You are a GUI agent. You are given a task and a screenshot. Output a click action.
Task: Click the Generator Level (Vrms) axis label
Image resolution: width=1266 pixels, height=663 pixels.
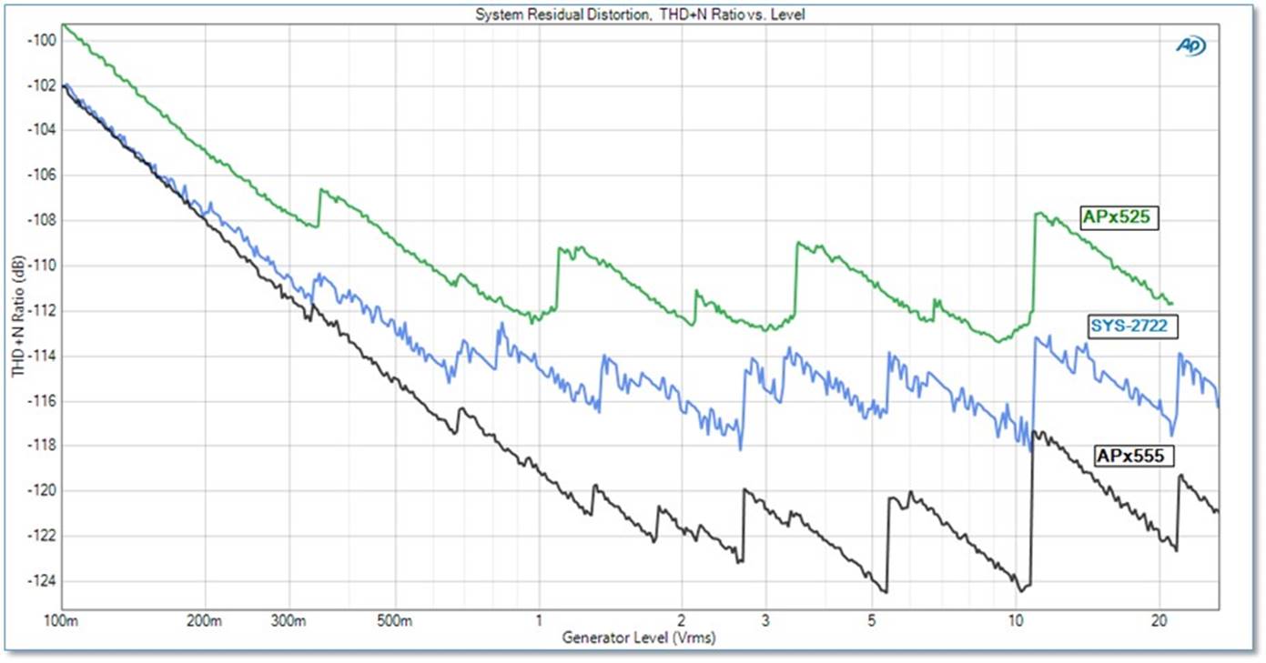click(x=639, y=638)
